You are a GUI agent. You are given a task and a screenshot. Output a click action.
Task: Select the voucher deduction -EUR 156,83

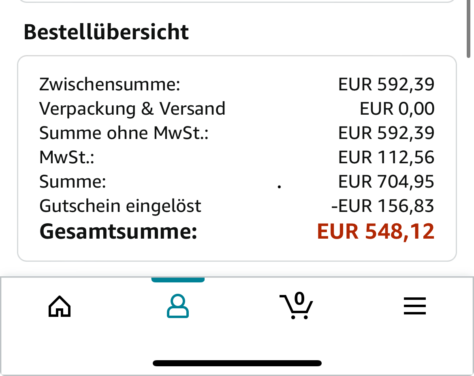(x=383, y=206)
